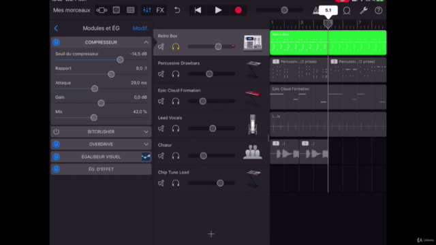Open the loop browser icon
The height and width of the screenshot is (245, 436).
click(x=347, y=11)
